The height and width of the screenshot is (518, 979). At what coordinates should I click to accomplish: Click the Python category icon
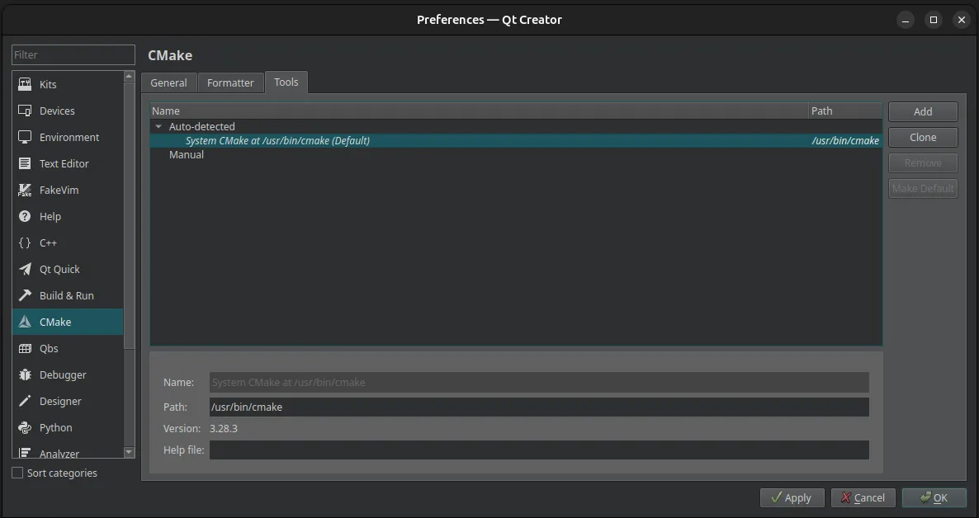point(25,427)
